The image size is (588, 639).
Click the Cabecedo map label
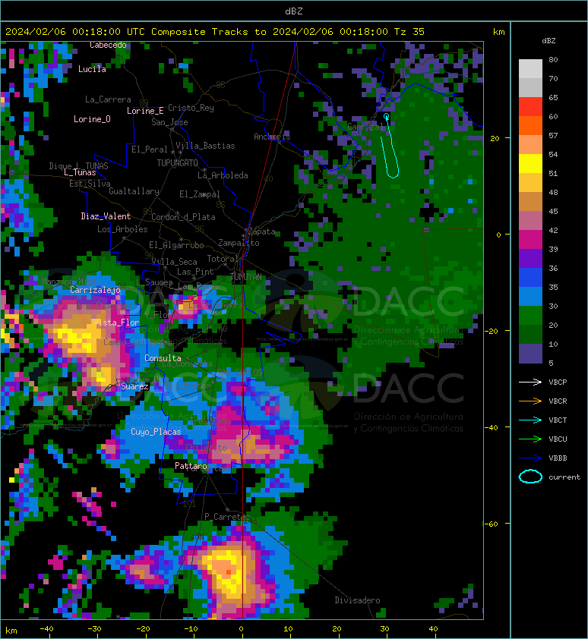(x=108, y=45)
